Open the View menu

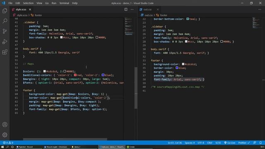(x=39, y=3)
